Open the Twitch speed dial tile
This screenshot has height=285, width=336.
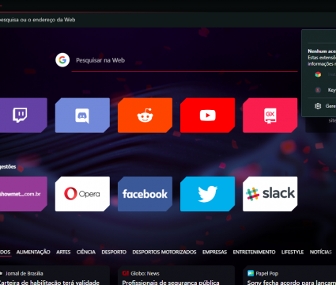coord(23,116)
